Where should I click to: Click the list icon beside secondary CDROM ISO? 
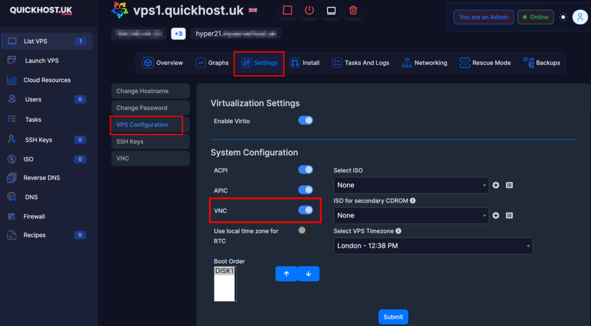(x=509, y=216)
